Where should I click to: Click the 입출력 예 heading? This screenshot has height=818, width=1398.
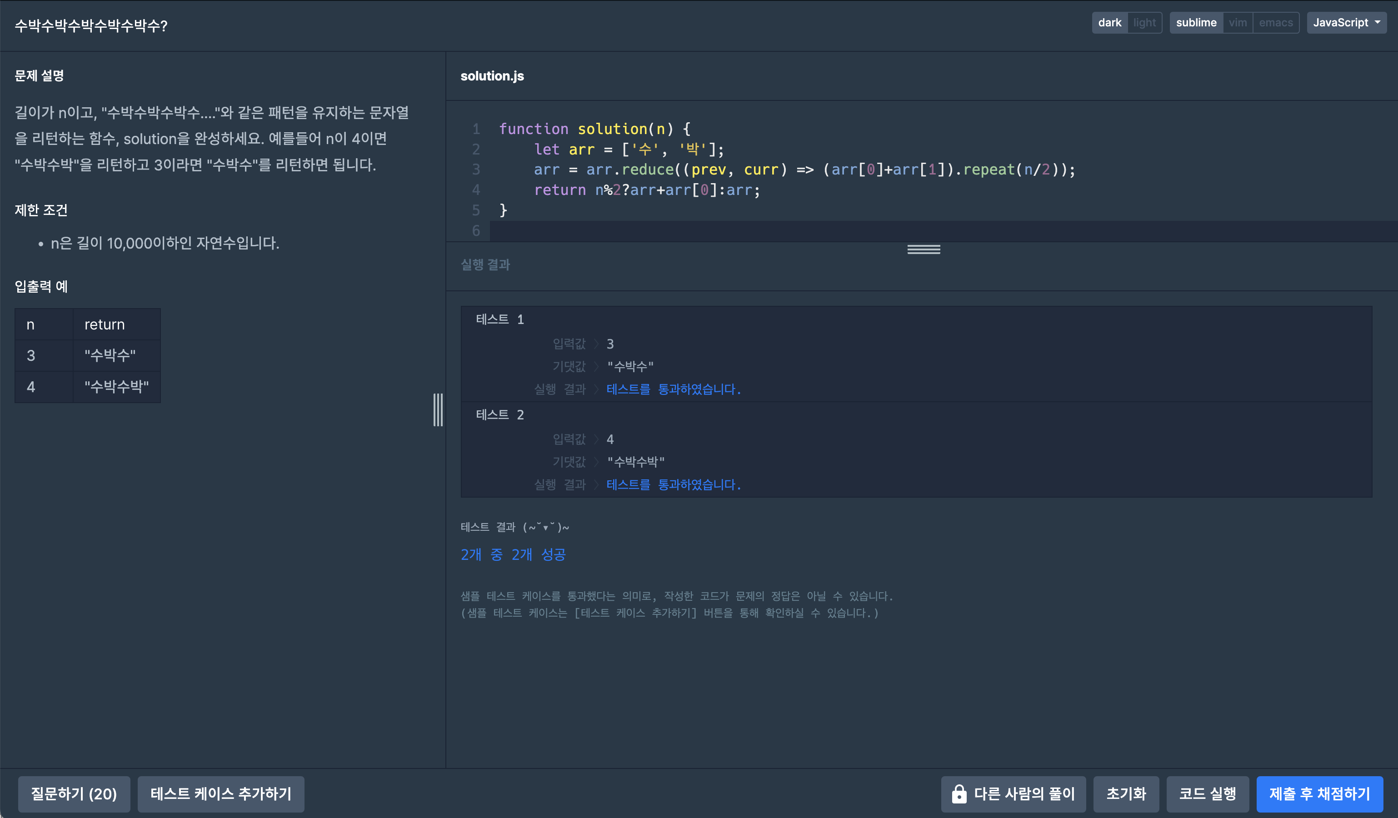[41, 286]
